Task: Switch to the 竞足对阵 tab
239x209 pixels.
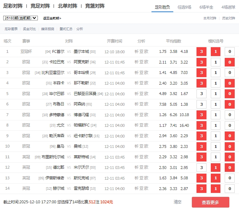Action: [40, 6]
